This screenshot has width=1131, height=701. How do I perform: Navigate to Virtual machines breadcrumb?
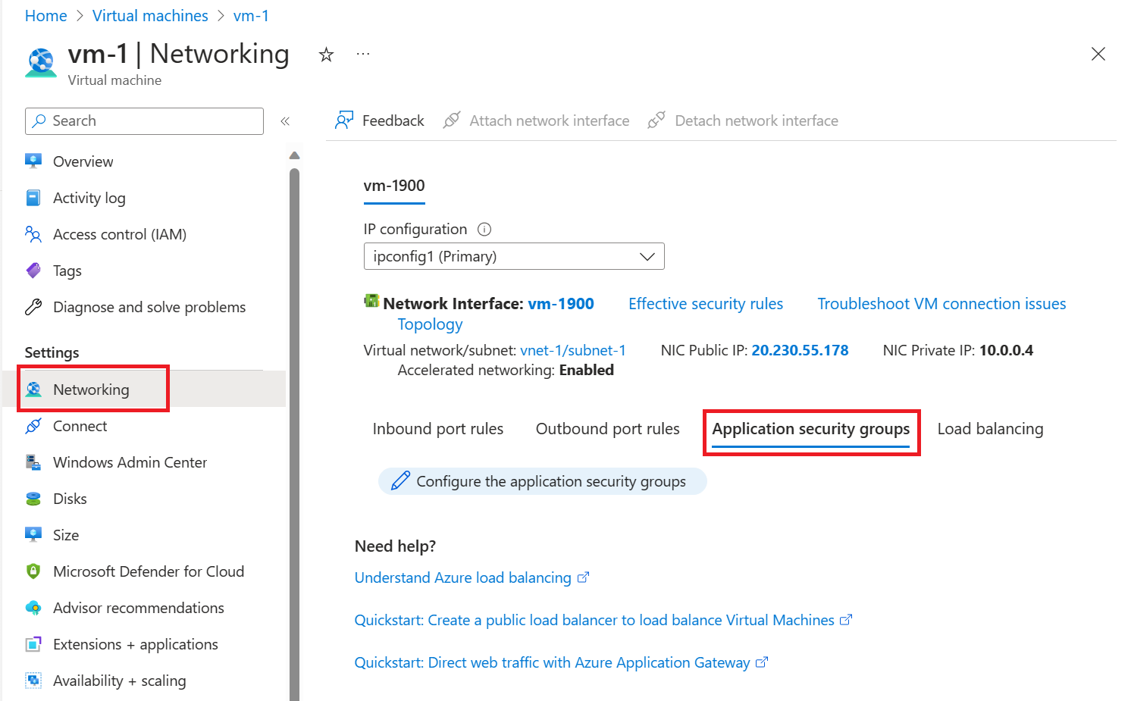pyautogui.click(x=150, y=15)
